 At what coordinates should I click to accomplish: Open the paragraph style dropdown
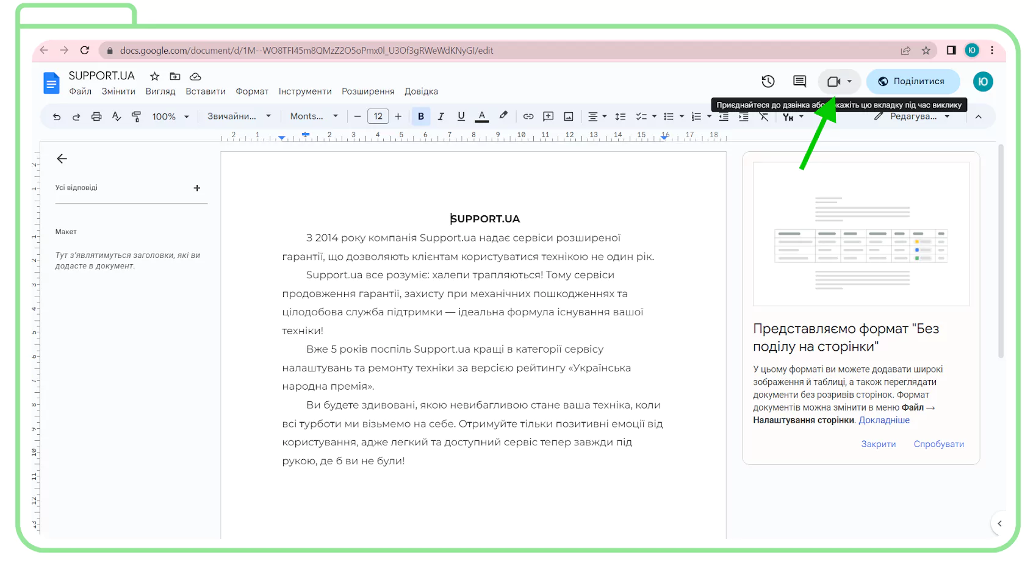coord(239,116)
